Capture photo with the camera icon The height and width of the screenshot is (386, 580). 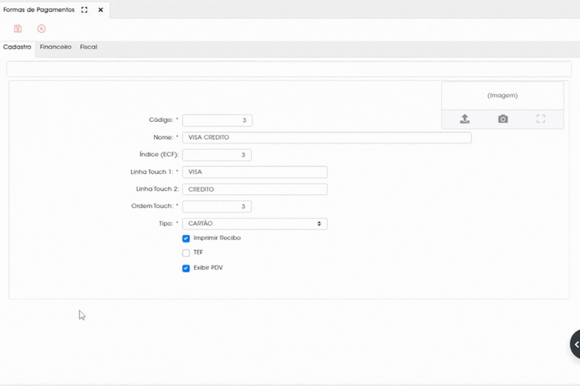point(503,119)
